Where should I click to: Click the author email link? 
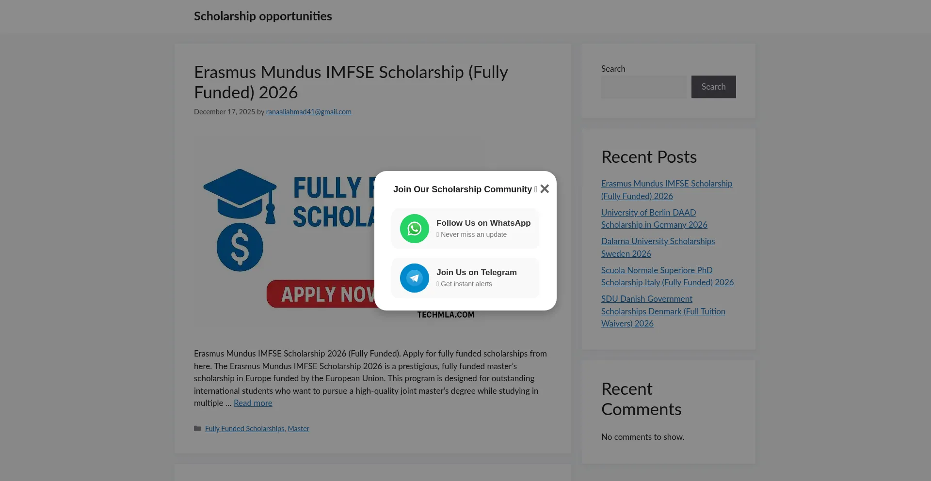tap(308, 112)
